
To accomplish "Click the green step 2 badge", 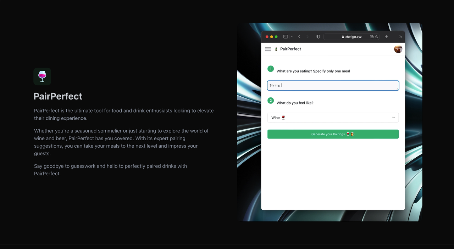I will click(271, 101).
